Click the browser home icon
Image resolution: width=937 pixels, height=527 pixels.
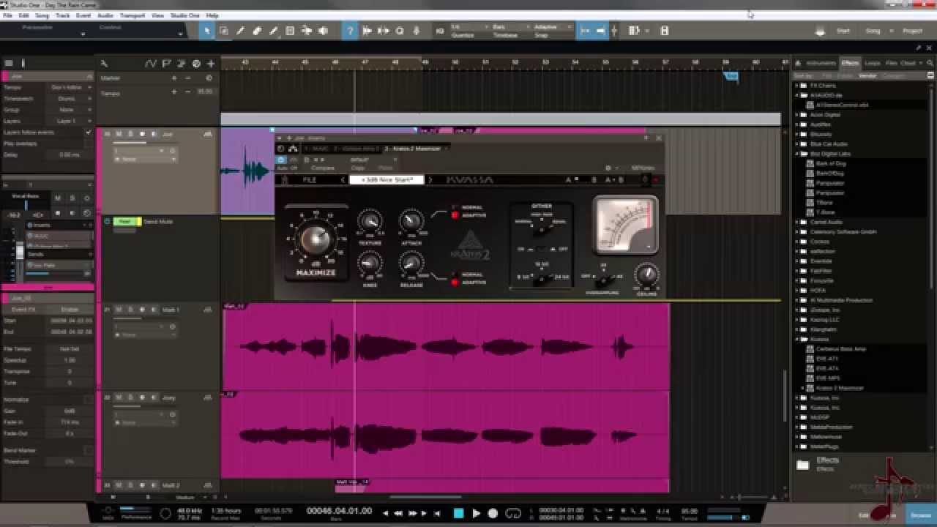point(799,64)
